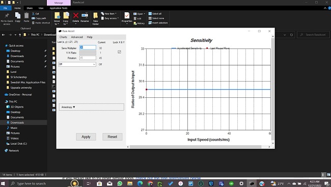Click the chart vertical scrollbar
331x187 pixels.
[273, 89]
